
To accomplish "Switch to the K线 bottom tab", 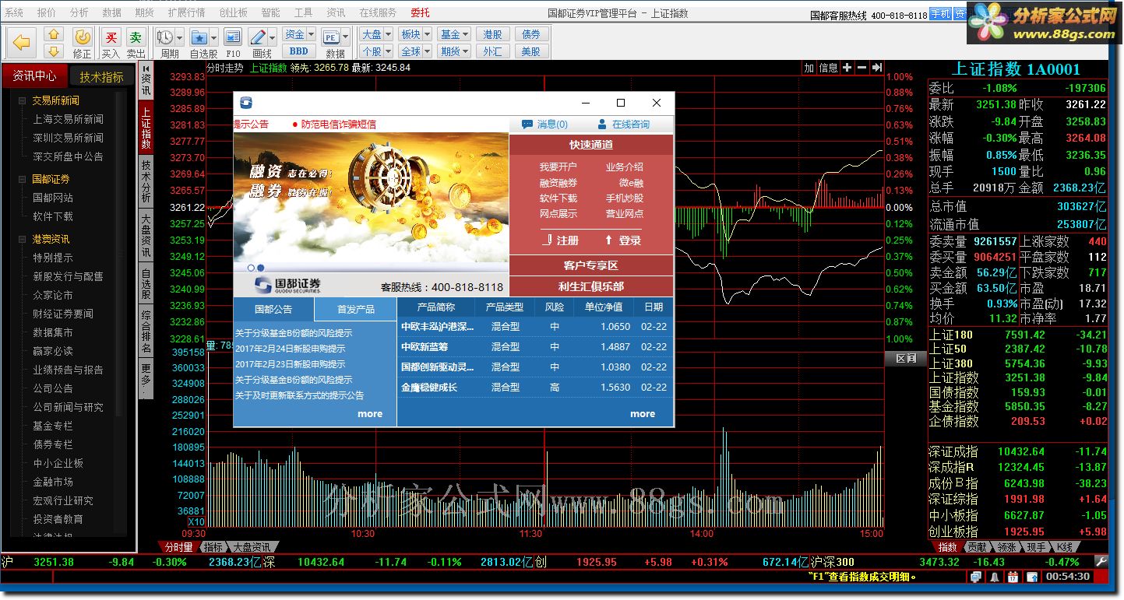I will click(1064, 547).
